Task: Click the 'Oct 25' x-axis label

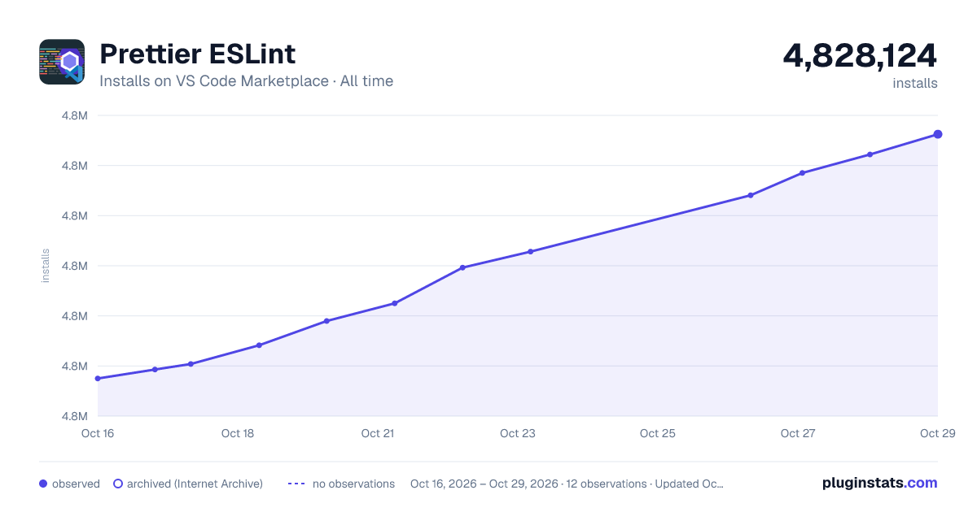Action: point(658,433)
